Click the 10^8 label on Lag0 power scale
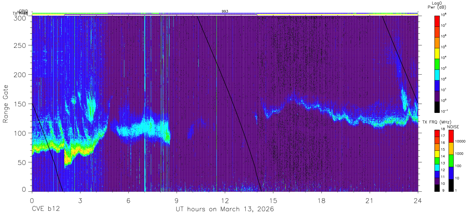The height and width of the screenshot is (217, 470). [444, 15]
